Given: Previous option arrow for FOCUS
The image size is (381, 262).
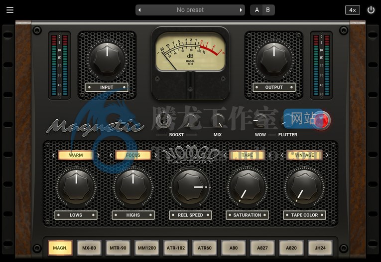Looking at the screenshot, I should 111,155.
